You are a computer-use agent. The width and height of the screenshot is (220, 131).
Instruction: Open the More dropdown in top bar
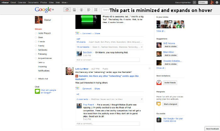[65, 3]
